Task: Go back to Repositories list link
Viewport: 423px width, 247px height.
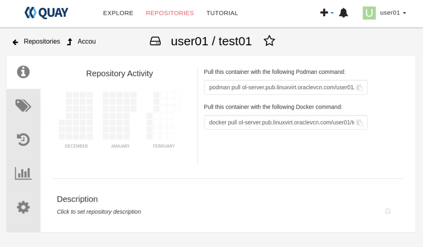Action: (x=36, y=42)
